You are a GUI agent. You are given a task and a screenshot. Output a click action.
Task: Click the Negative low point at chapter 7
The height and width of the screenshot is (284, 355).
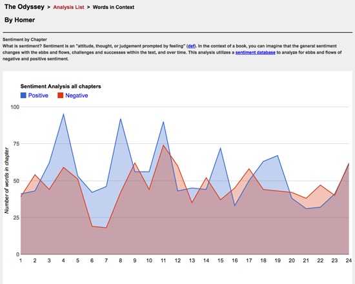[x=107, y=228]
